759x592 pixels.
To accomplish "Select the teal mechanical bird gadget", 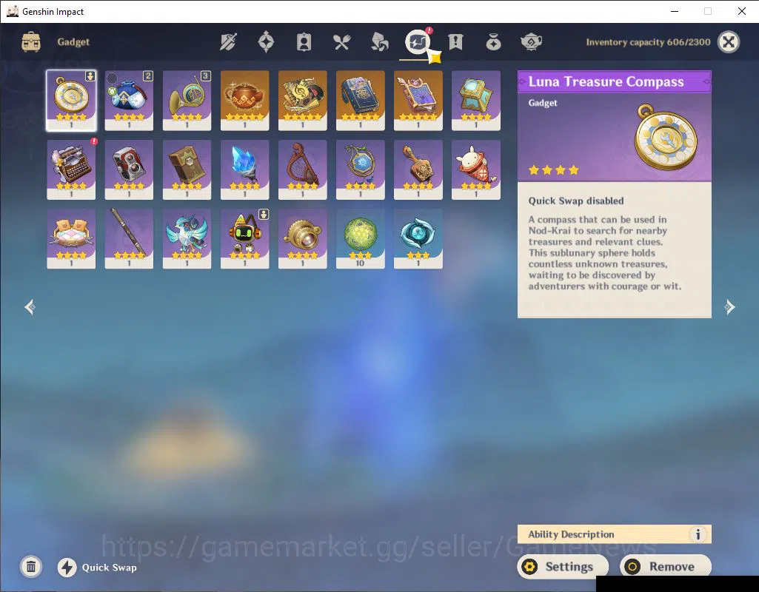I will tap(187, 239).
